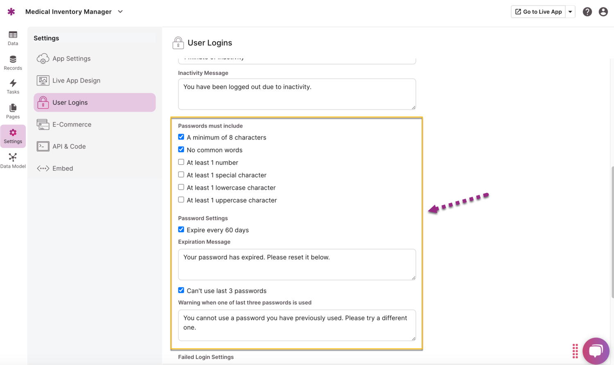Go to Tasks lightning icon
This screenshot has width=614, height=365.
tap(13, 86)
